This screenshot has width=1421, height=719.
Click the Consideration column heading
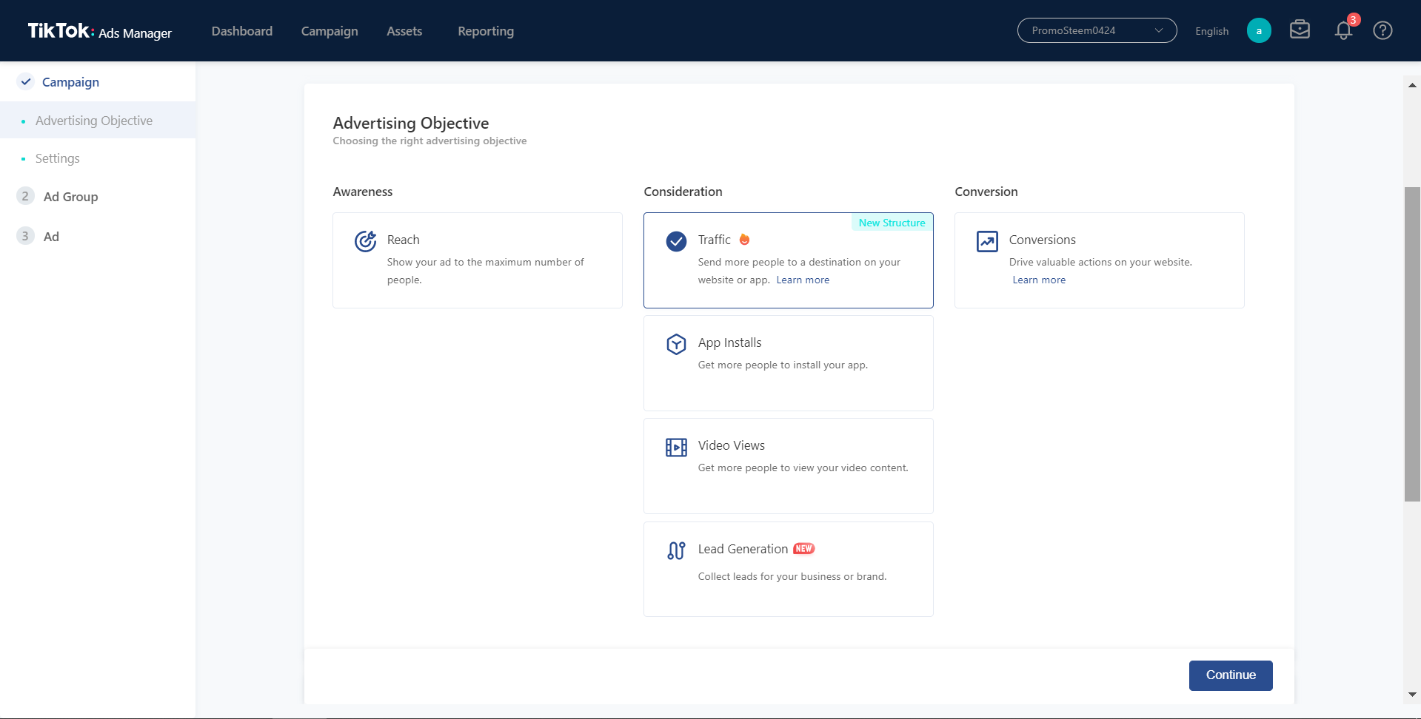click(x=683, y=192)
